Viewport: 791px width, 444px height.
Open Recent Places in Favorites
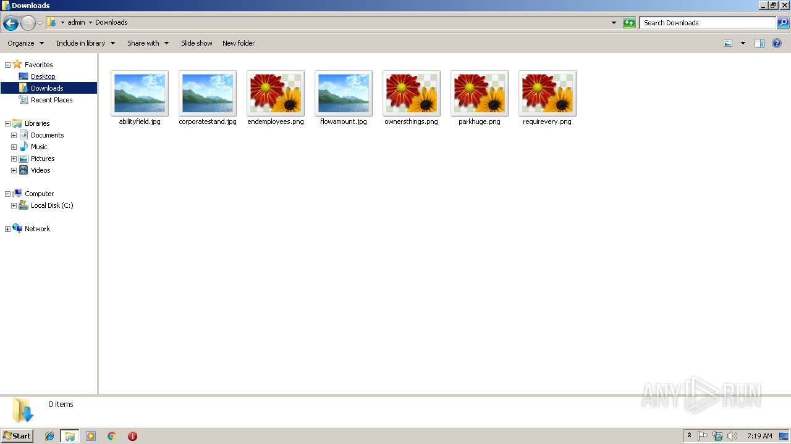coord(51,100)
